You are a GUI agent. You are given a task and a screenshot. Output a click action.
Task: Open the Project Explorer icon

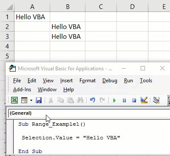156,100
